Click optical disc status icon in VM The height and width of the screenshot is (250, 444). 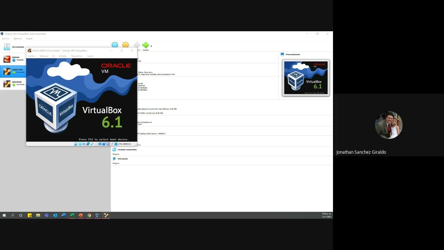80,144
